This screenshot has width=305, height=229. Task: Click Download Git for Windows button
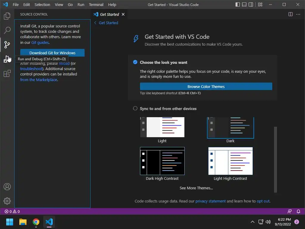click(x=52, y=53)
